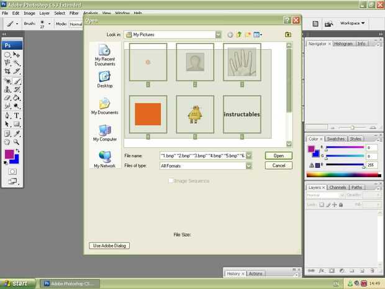The width and height of the screenshot is (385, 289).
Task: Toggle Quick Mask mode in toolbox
Action: [12, 172]
